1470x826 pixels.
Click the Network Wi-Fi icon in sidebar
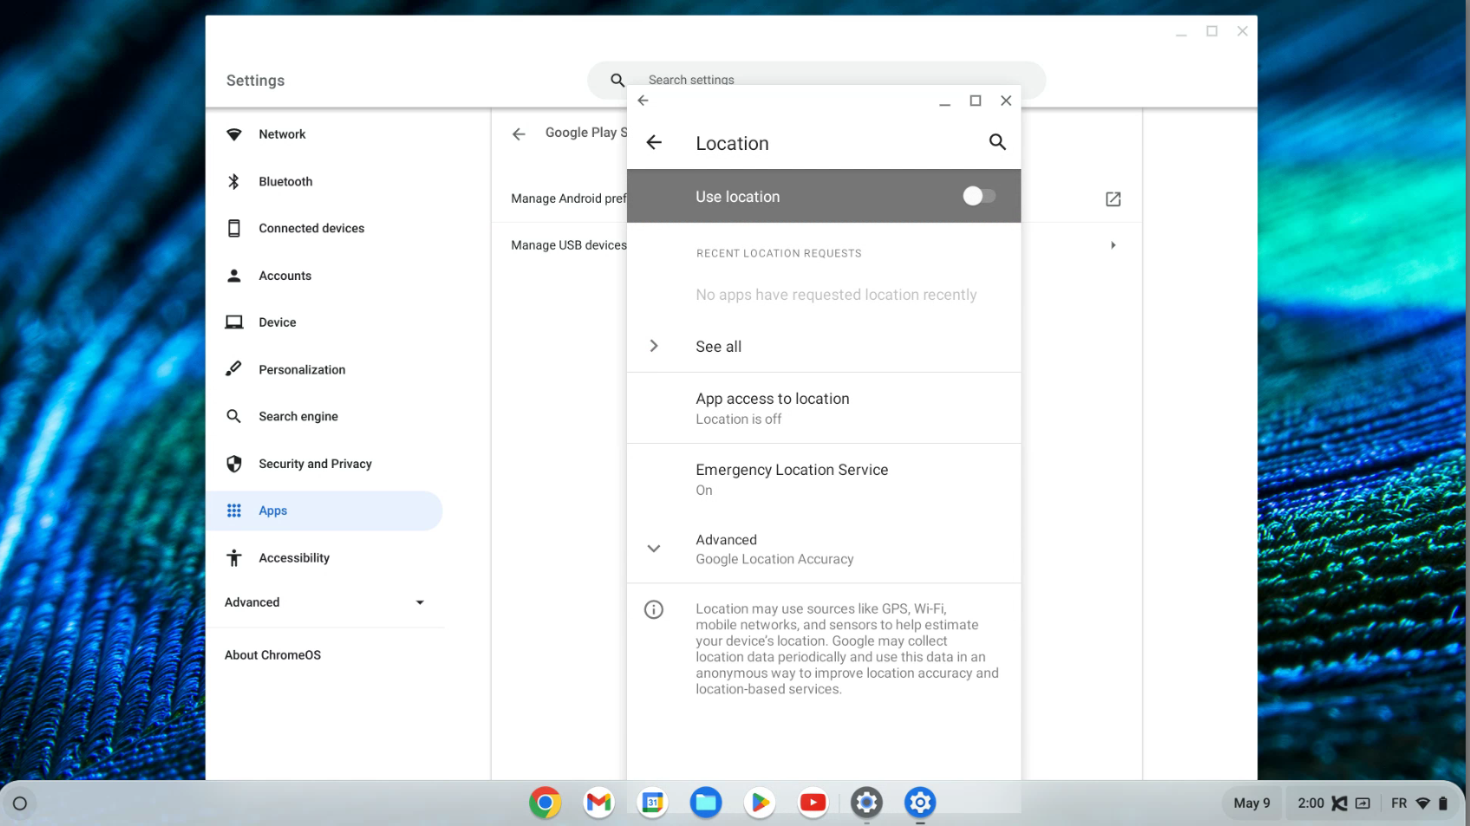(x=233, y=134)
